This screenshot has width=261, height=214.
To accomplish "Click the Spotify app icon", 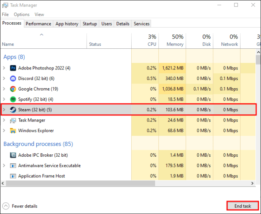I will point(13,99).
